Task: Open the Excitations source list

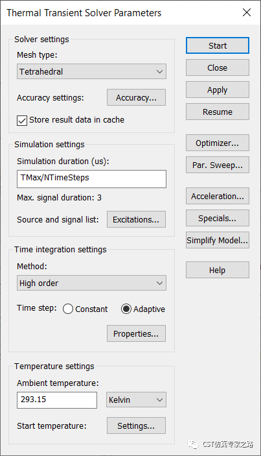Action: 136,219
